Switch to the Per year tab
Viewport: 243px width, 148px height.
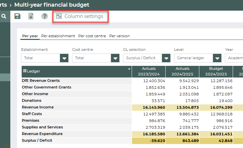[30, 36]
